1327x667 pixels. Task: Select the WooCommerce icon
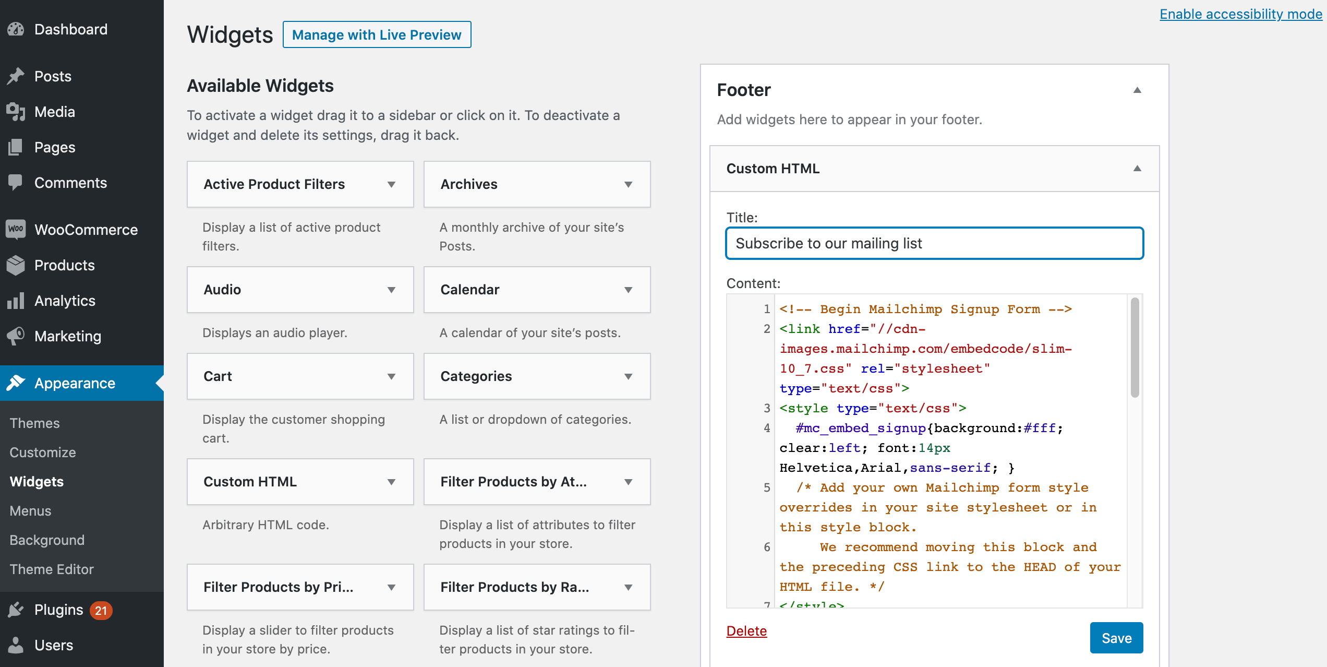click(16, 230)
